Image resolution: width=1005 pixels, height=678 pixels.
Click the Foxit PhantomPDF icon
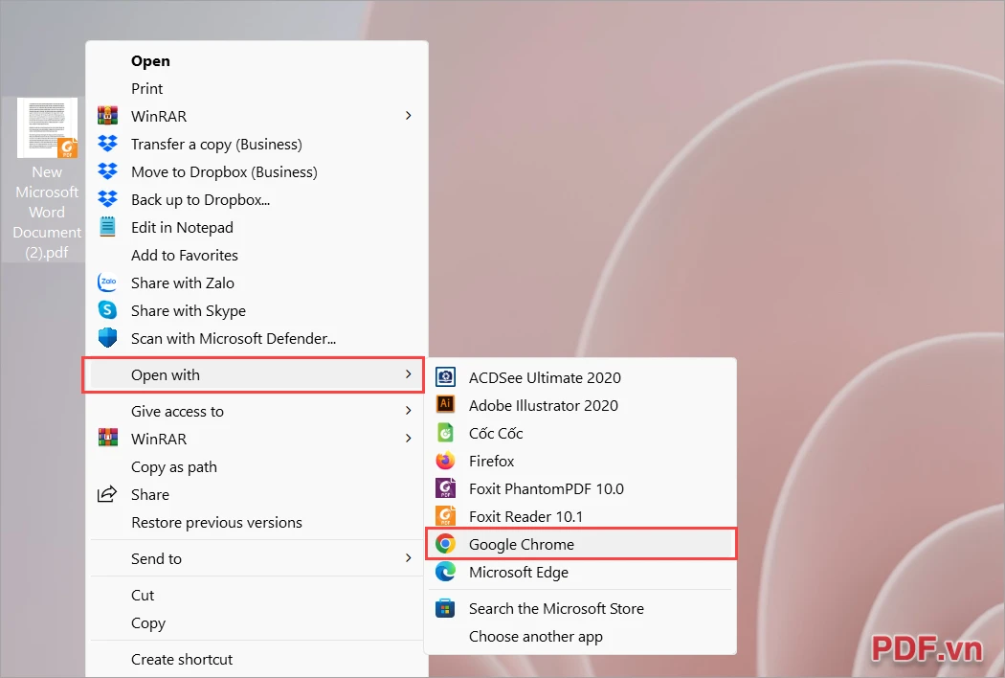pyautogui.click(x=445, y=488)
